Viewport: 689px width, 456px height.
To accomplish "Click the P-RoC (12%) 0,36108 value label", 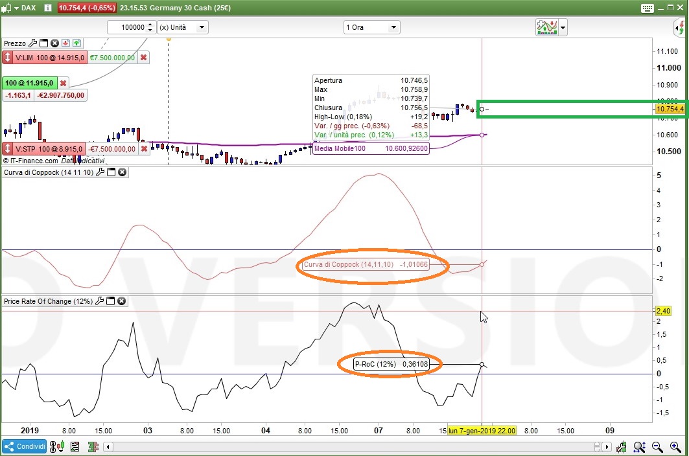I will 391,364.
